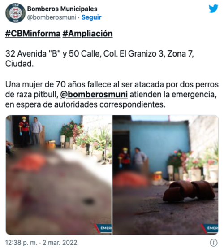Follow the account via Seguir
This screenshot has height=248, width=224.
91,17
